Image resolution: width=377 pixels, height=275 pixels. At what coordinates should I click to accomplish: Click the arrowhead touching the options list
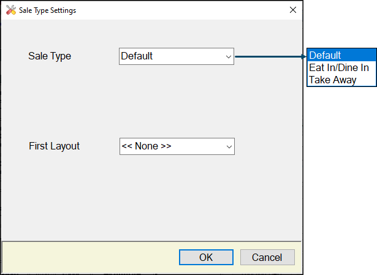(x=303, y=57)
